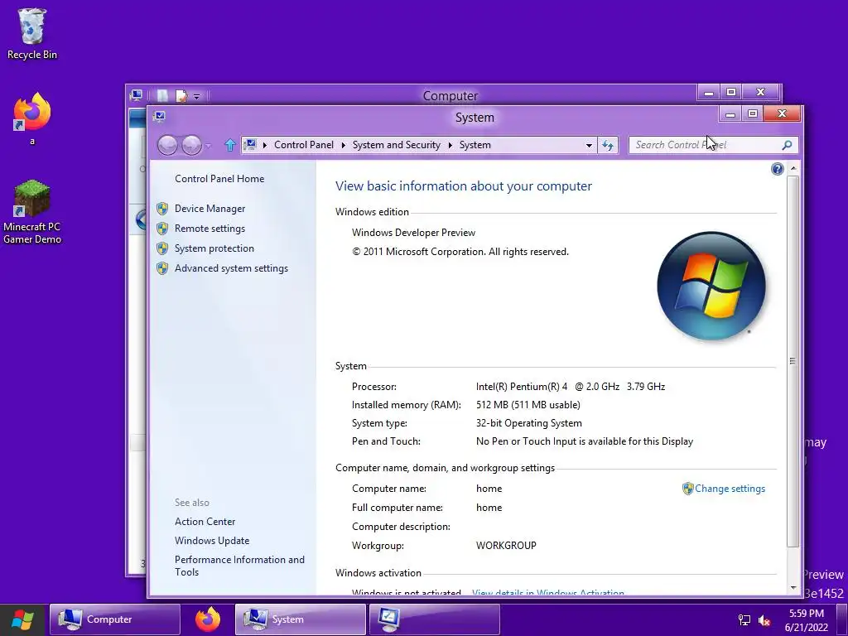Select System breadcrumb item

[475, 145]
